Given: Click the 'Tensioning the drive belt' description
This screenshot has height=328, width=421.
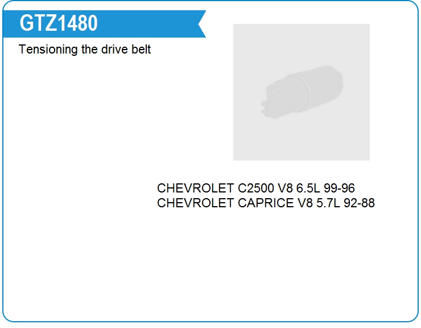Looking at the screenshot, I should point(85,50).
